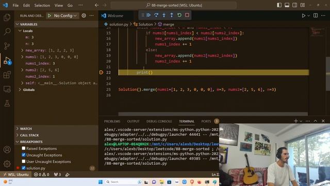Restart the debug session
Image resolution: width=330 pixels, height=186 pixels.
(179, 15)
